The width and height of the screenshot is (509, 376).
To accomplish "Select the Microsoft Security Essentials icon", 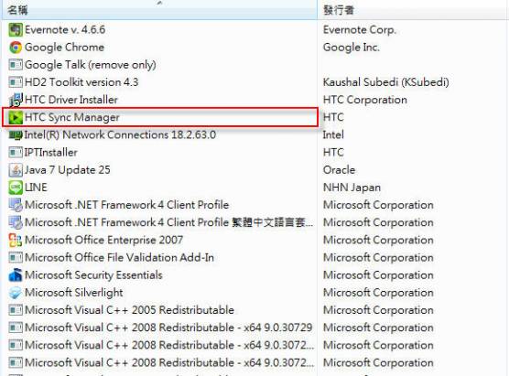I will pos(16,275).
